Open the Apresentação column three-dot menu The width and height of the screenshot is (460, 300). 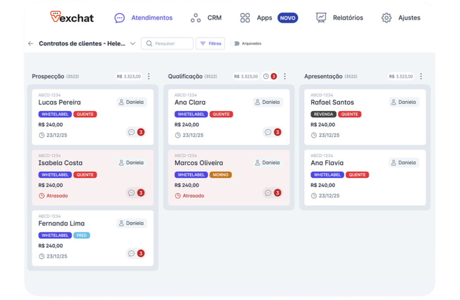point(421,76)
